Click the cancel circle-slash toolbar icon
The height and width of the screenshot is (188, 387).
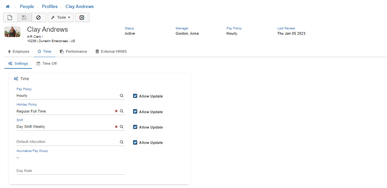click(x=38, y=17)
